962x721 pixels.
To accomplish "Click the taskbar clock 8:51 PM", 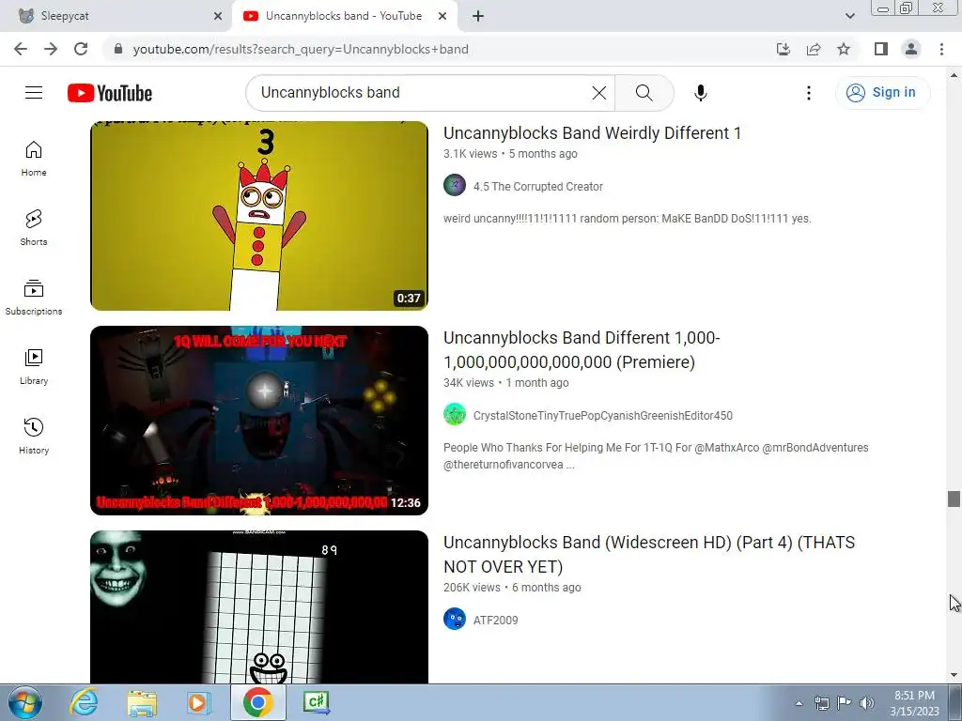I will click(x=915, y=703).
